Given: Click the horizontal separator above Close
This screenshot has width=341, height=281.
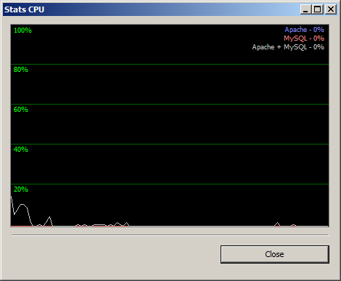Looking at the screenshot, I should [170, 235].
